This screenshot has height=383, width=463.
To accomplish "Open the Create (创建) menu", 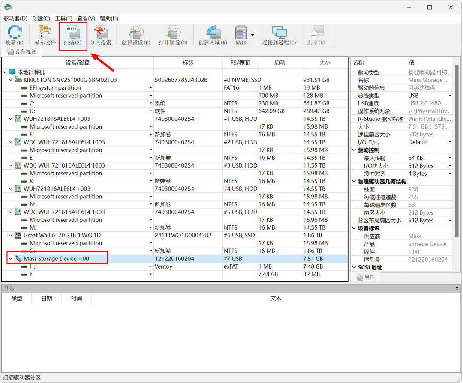I will pyautogui.click(x=41, y=18).
